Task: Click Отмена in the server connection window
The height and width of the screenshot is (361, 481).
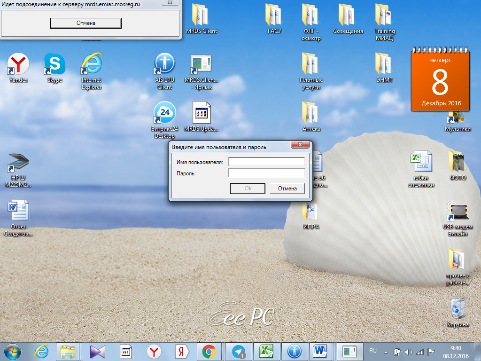Action: click(x=86, y=23)
